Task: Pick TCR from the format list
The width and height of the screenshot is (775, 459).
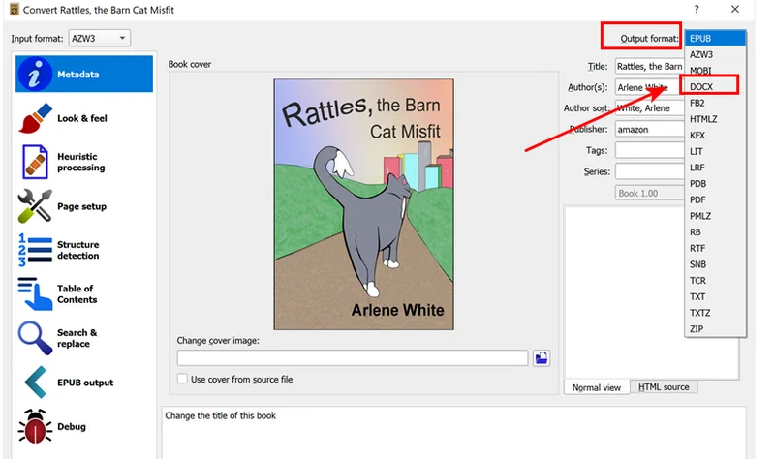Action: [x=715, y=280]
